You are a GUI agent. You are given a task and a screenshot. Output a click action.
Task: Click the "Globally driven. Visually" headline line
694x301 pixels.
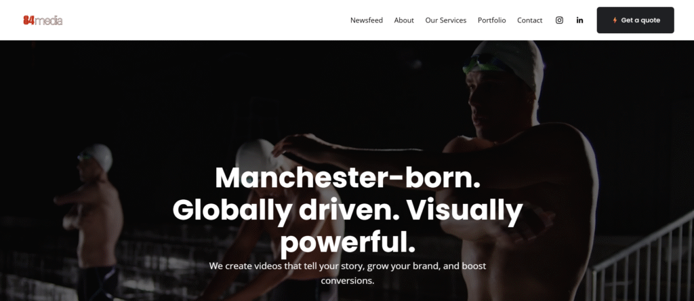point(348,211)
